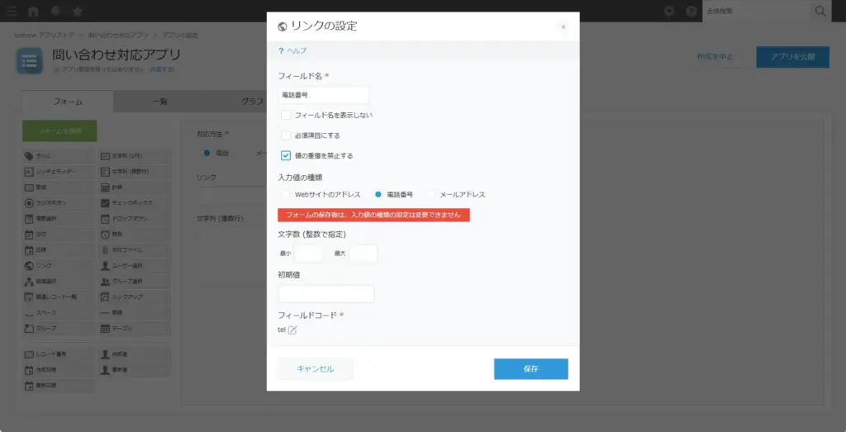This screenshot has width=846, height=432.
Task: Switch to the グラフ tab
Action: pos(251,102)
